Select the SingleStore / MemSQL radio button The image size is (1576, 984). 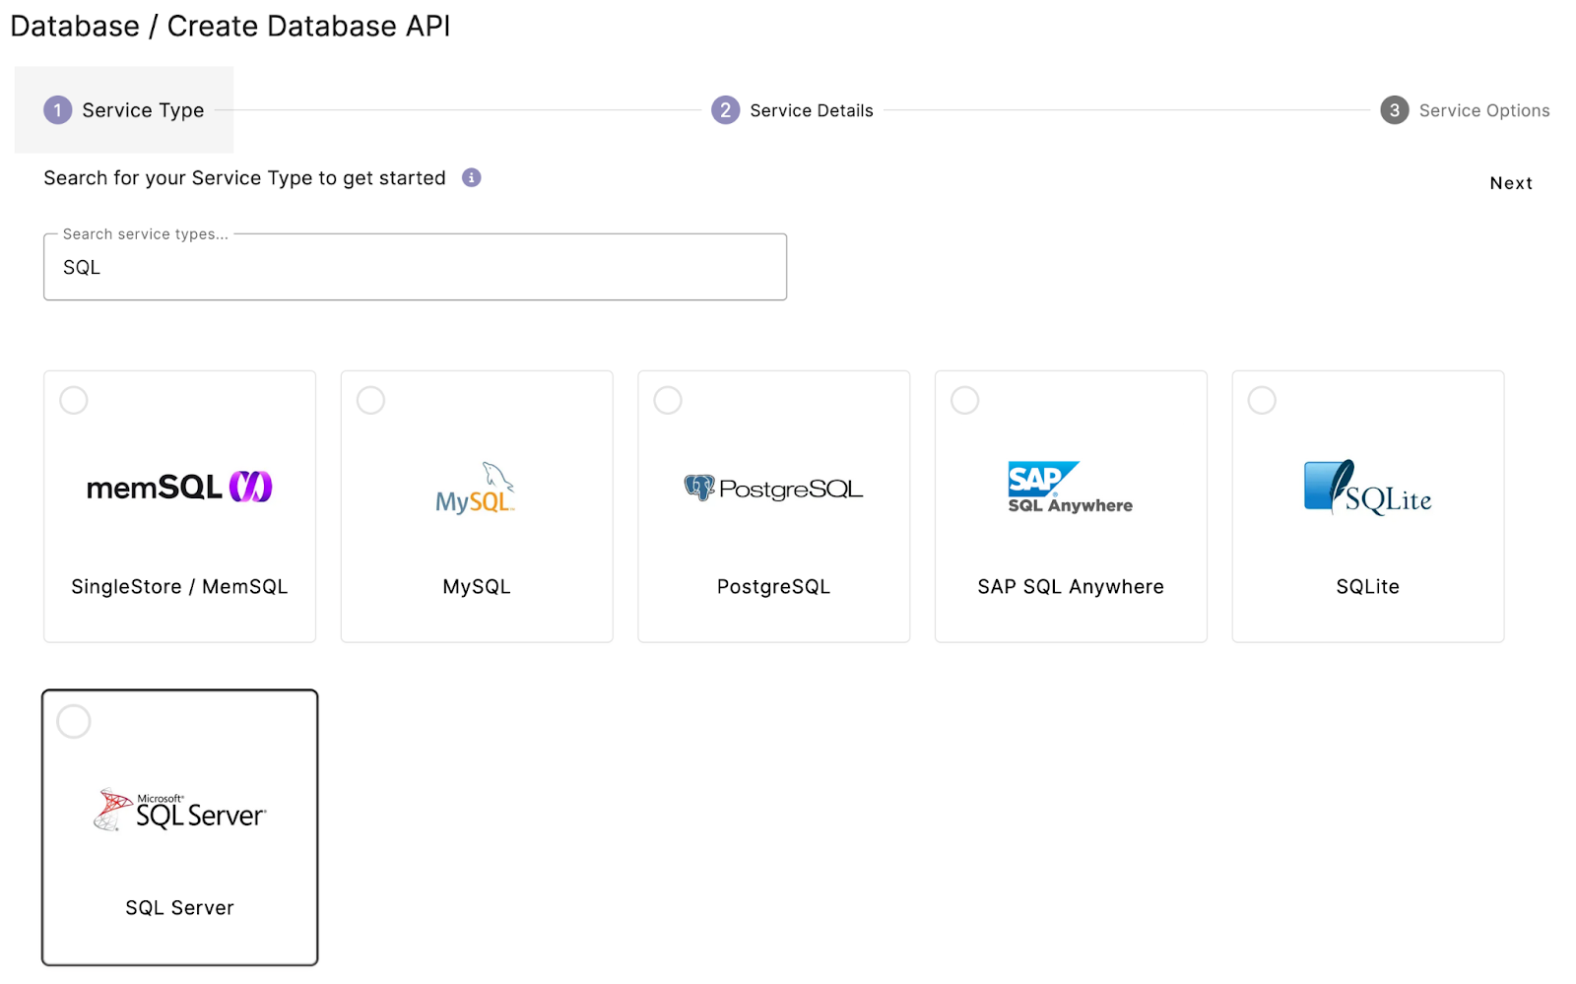74,400
